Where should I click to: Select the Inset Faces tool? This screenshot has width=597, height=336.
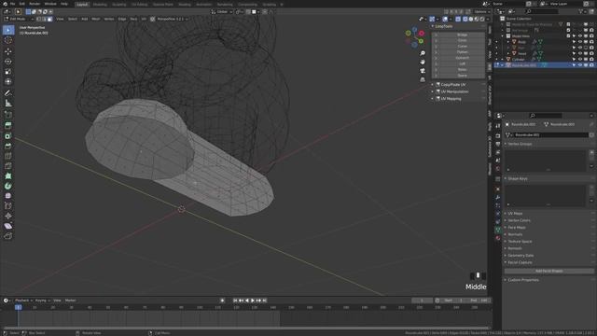pyautogui.click(x=8, y=136)
